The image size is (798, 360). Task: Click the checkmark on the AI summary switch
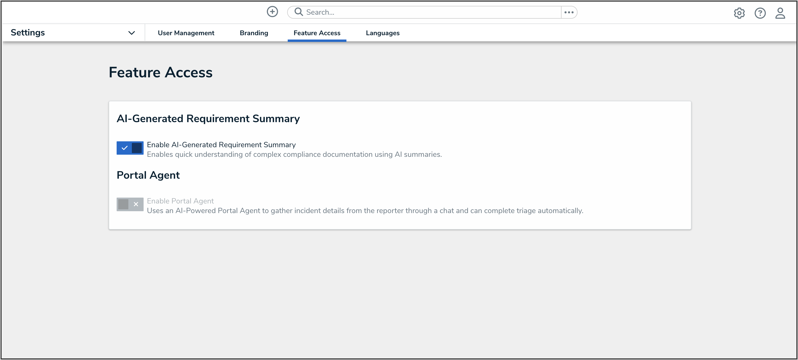(x=125, y=148)
